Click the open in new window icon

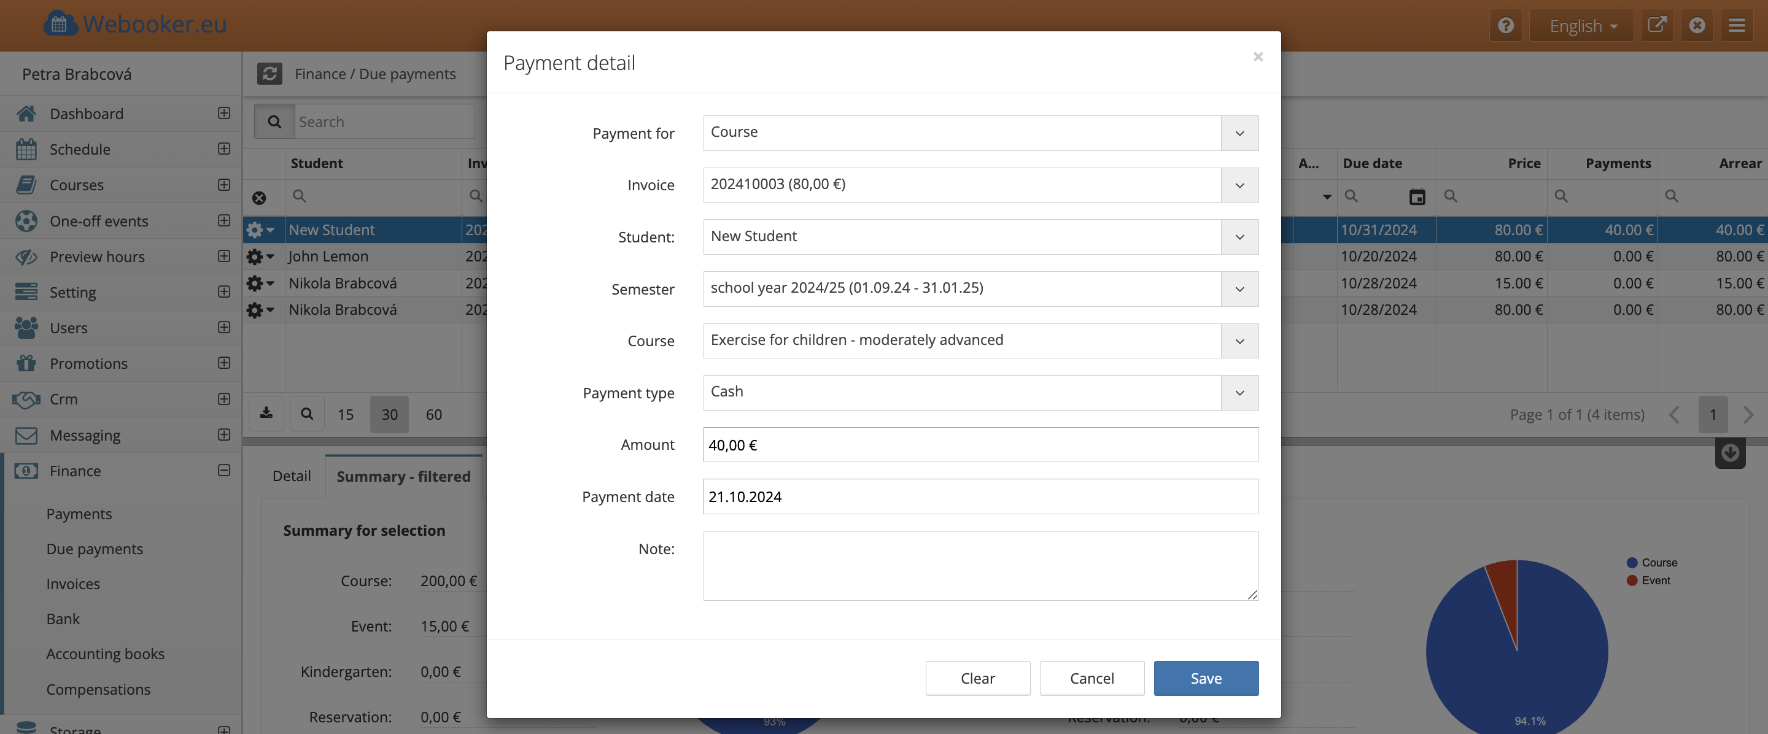pyautogui.click(x=1656, y=25)
